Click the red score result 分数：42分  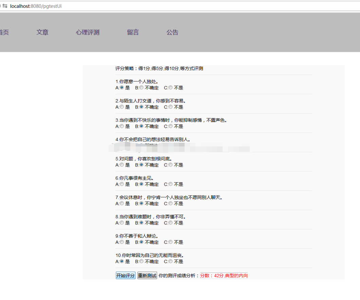click(224, 276)
